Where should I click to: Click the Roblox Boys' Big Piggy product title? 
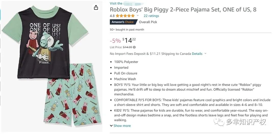tap(183, 10)
